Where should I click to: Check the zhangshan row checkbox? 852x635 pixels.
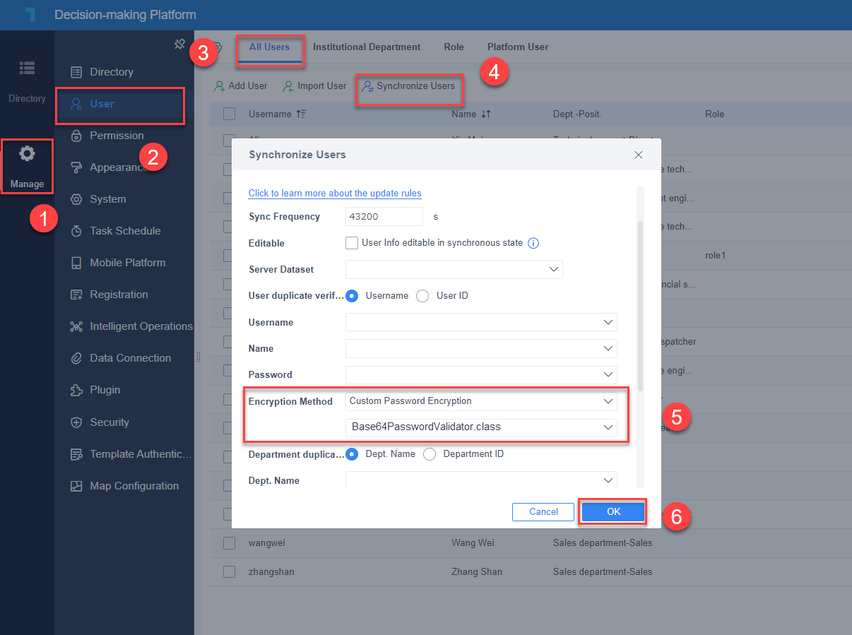tap(229, 571)
